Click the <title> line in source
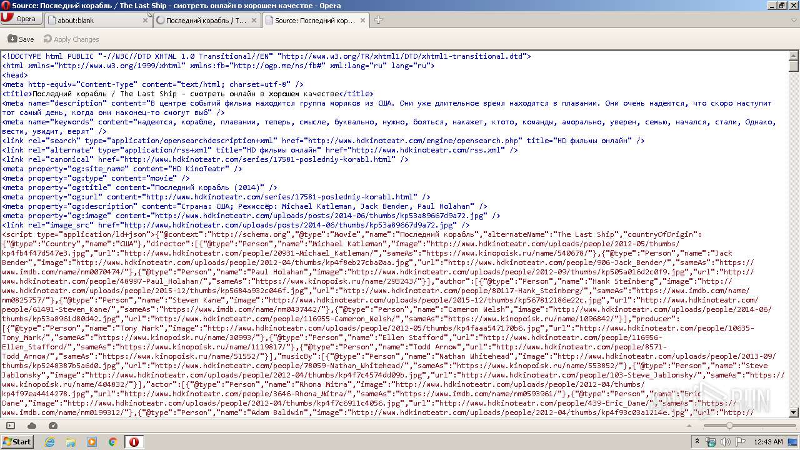The image size is (800, 450). [188, 94]
